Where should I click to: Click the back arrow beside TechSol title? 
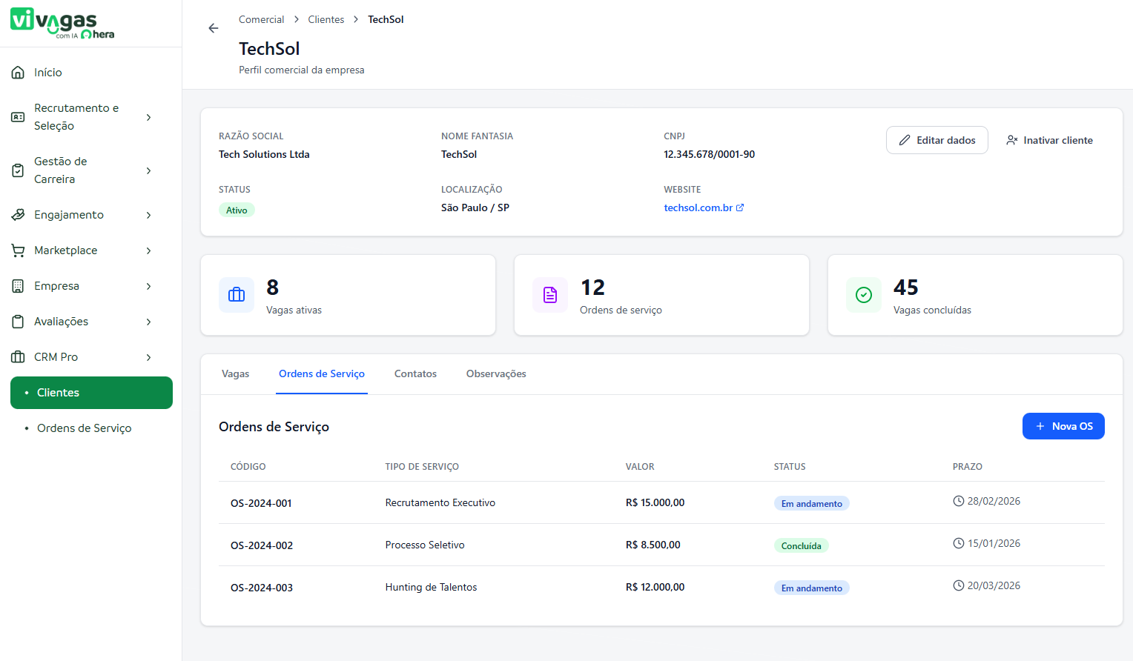coord(214,28)
